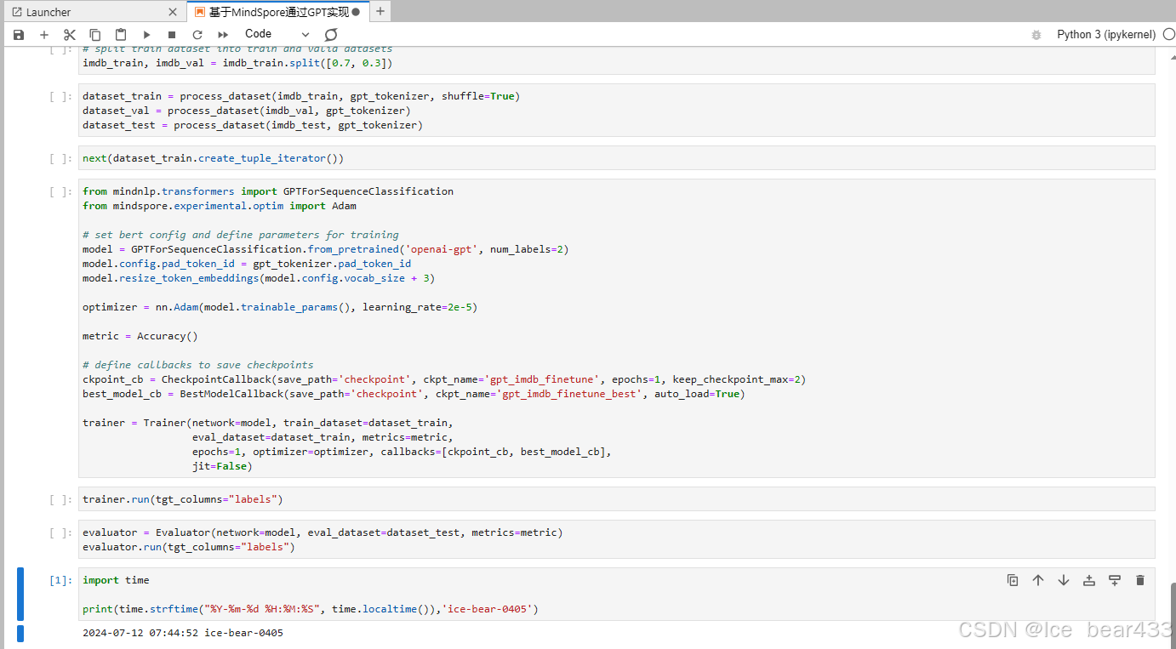
Task: Interrupt the kernel with the stop icon
Action: [x=172, y=35]
